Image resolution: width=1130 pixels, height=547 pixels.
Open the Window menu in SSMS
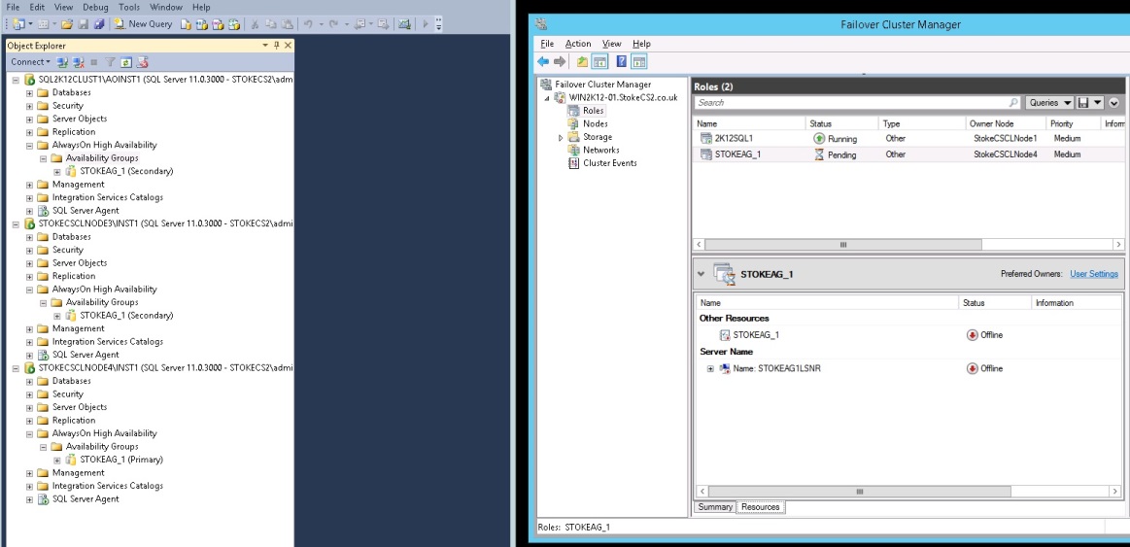[x=166, y=7]
